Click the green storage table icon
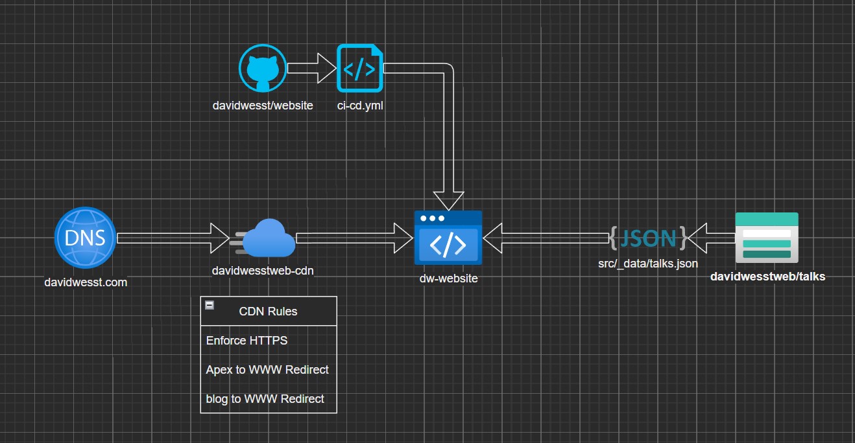The image size is (855, 443). point(766,238)
